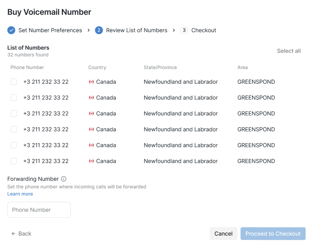Click the completed step checkmark icon
The width and height of the screenshot is (312, 247).
pyautogui.click(x=11, y=30)
